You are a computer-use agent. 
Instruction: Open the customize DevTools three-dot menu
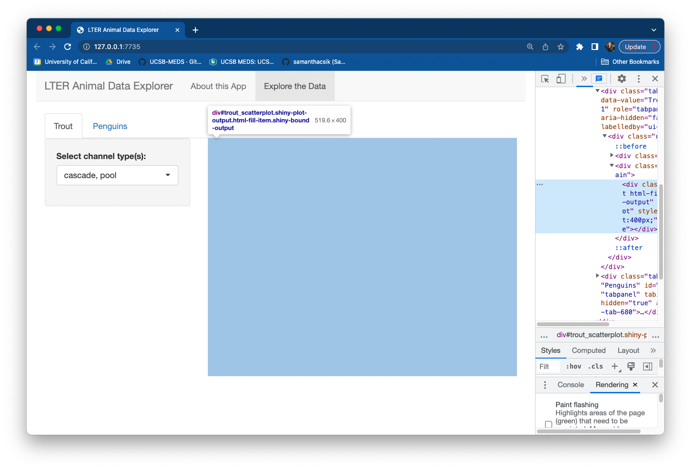[639, 79]
